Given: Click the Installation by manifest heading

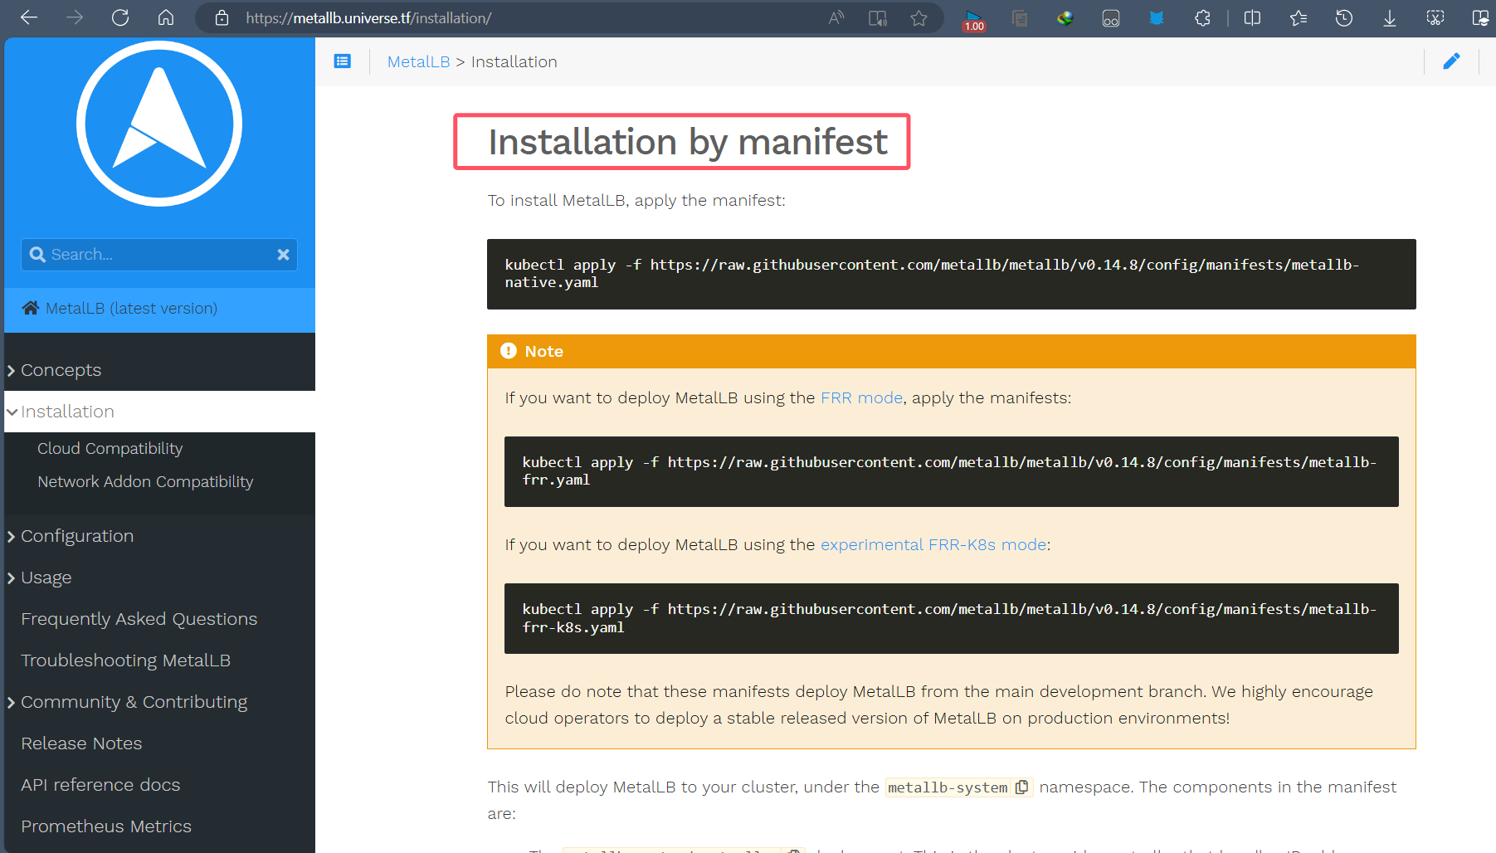Looking at the screenshot, I should 688,142.
